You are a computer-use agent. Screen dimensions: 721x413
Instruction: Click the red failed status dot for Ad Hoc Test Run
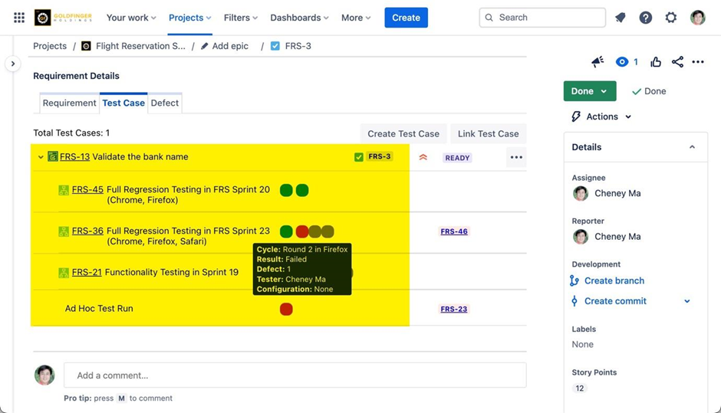point(286,309)
